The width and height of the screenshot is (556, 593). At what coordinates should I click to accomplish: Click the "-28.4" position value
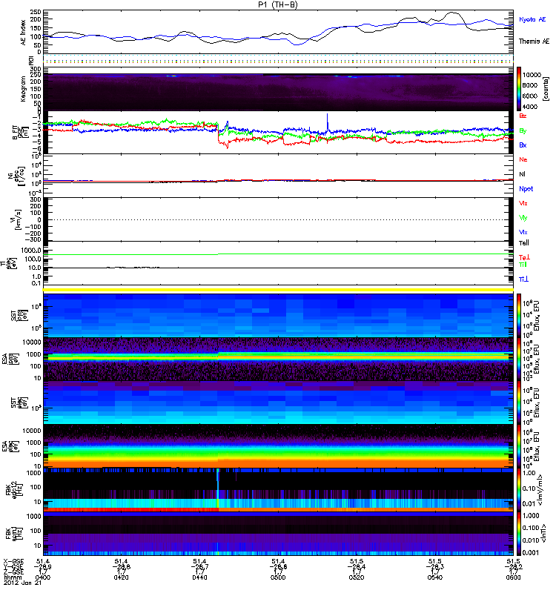[x=357, y=566]
